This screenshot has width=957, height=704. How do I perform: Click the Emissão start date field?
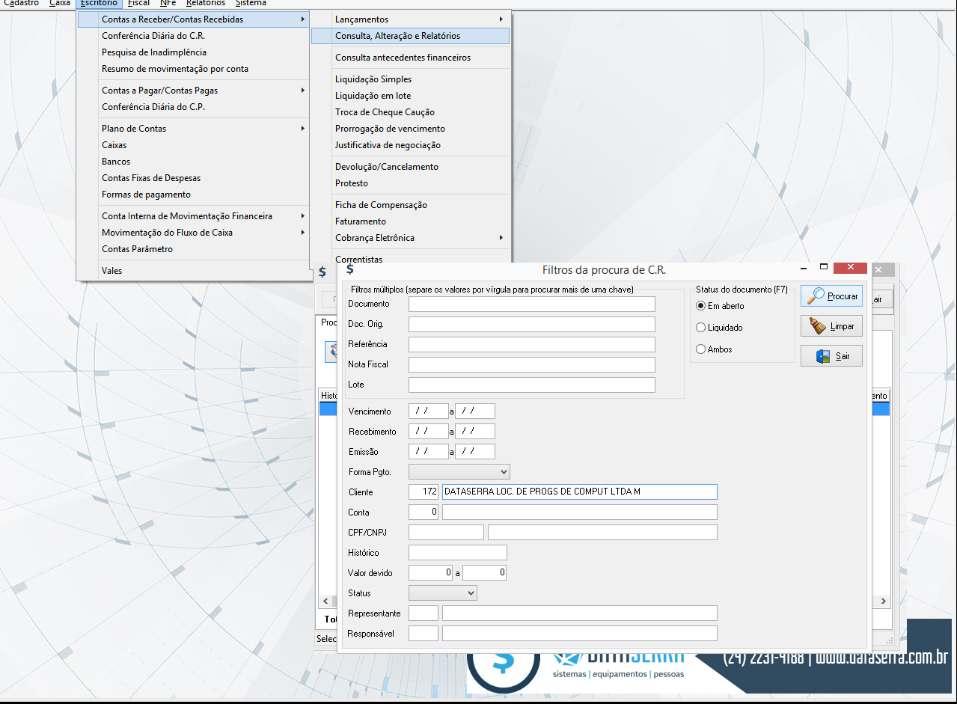429,452
